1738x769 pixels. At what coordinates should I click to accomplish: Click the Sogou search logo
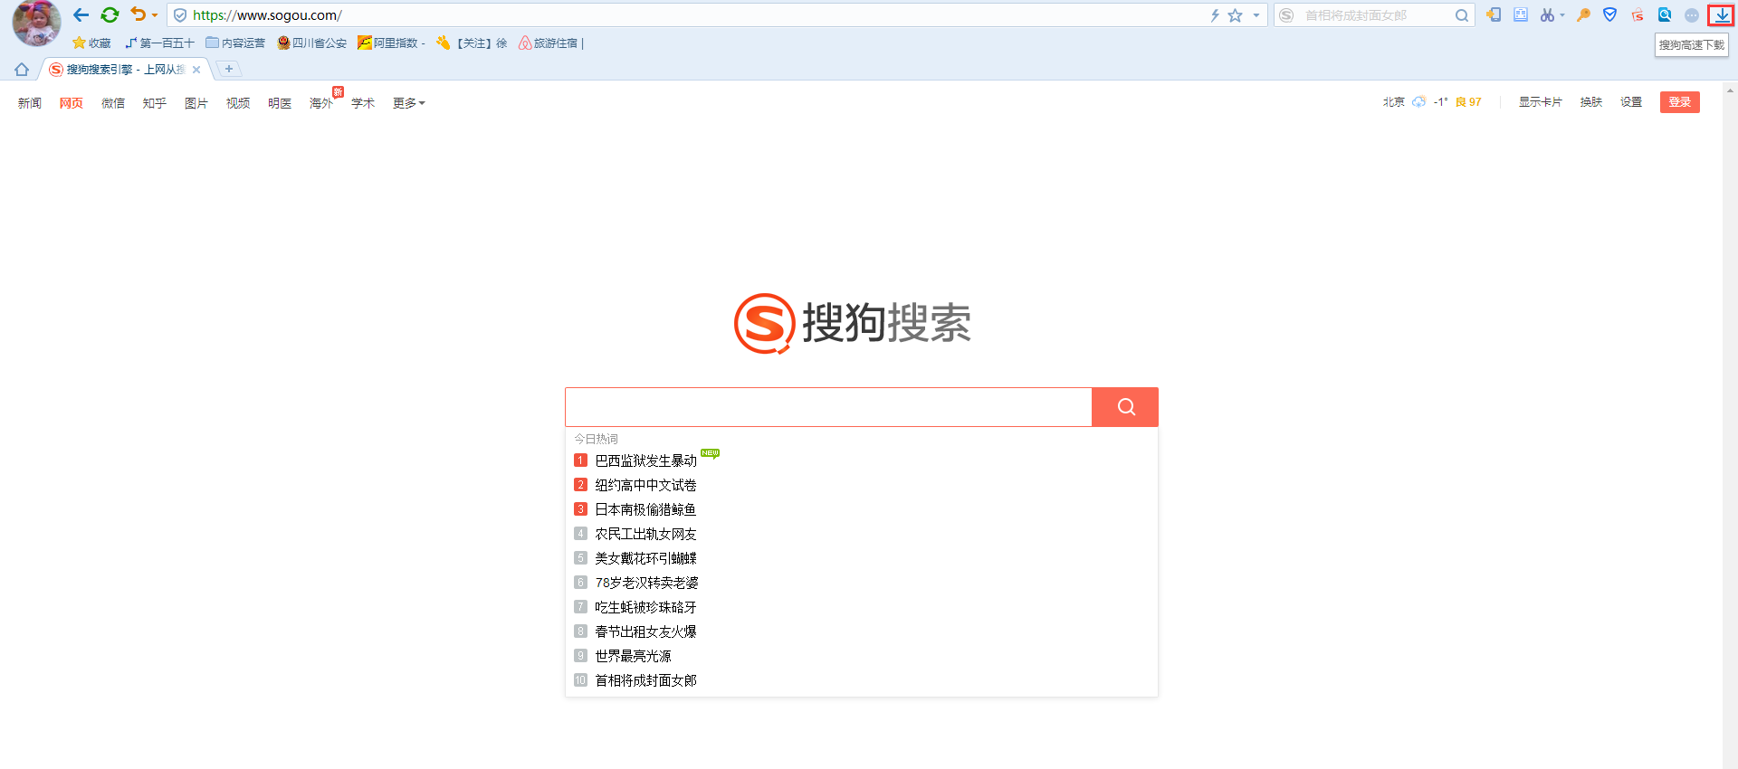click(853, 323)
